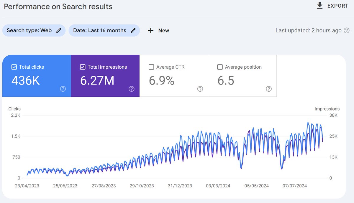Select the 436K total clicks value
354x203 pixels.
(26, 80)
